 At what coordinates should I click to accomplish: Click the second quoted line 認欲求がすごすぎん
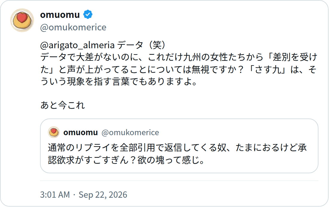coord(126,160)
